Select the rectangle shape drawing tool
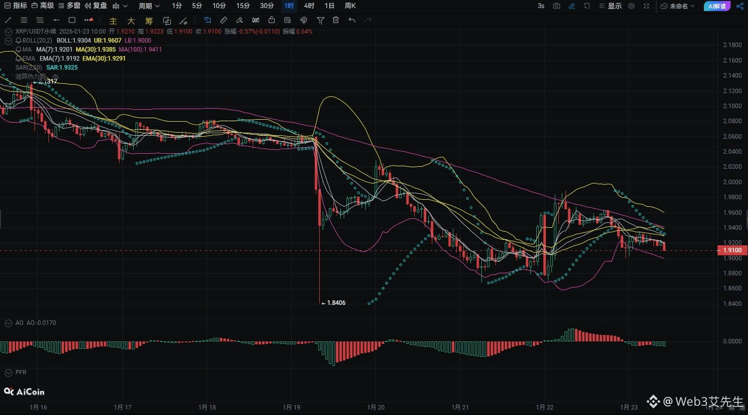This screenshot has width=748, height=415. [72, 20]
